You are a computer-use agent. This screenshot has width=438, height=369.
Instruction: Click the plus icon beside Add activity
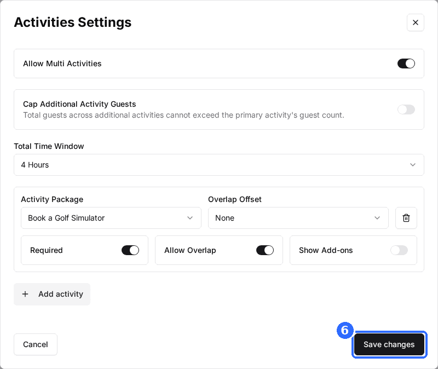(x=25, y=294)
